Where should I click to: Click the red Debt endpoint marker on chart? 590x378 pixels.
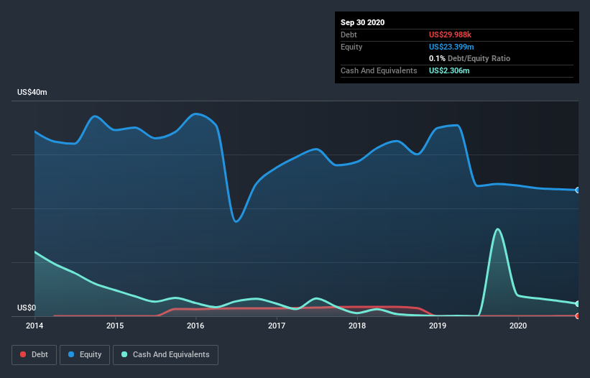click(577, 315)
